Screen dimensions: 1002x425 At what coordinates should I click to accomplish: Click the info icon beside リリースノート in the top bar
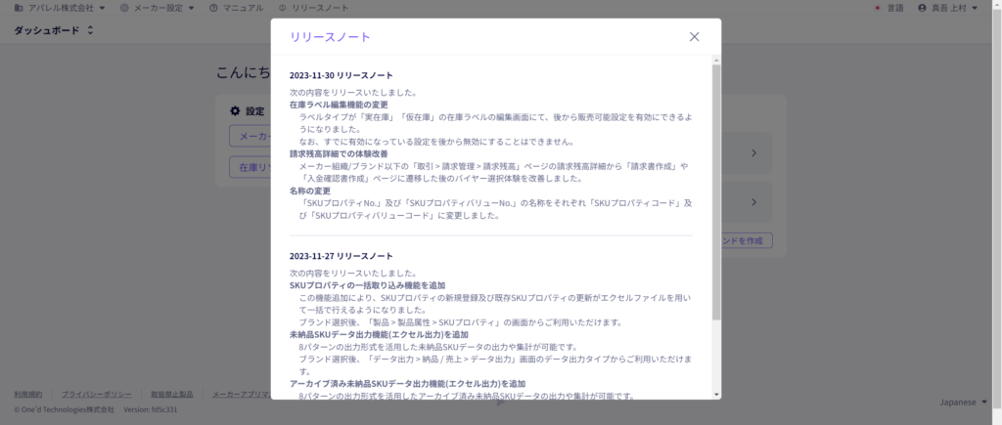point(283,8)
